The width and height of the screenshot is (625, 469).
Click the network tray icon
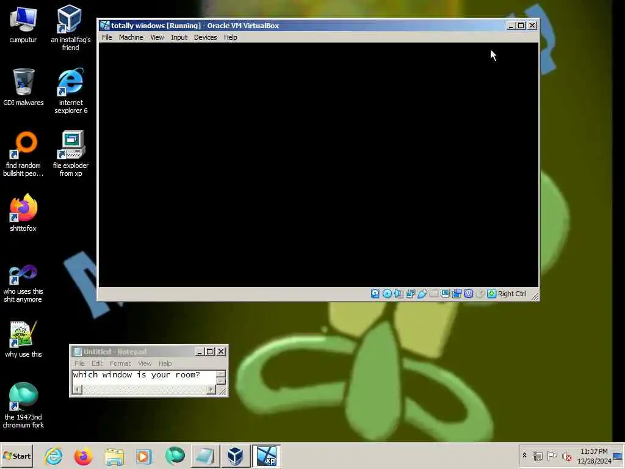pos(537,456)
